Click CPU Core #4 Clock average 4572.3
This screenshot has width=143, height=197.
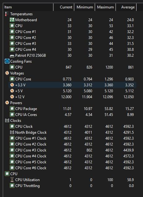pos(128,156)
